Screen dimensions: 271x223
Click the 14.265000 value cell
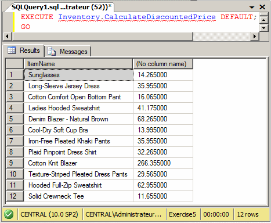pos(163,75)
